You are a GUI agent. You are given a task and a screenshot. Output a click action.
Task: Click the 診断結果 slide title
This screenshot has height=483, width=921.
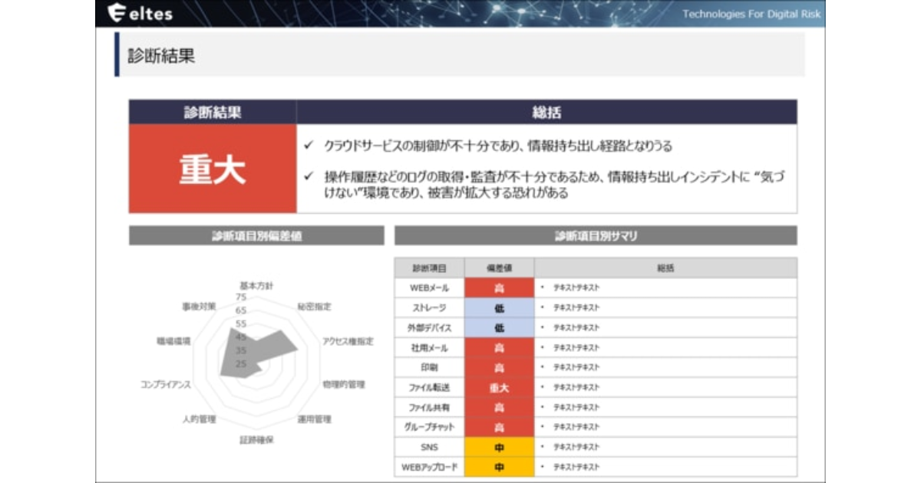[162, 56]
